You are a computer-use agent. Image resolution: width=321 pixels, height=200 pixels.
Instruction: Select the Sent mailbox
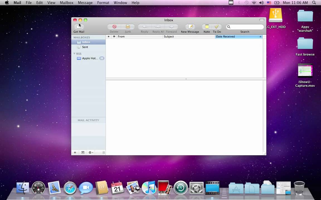[x=88, y=47]
